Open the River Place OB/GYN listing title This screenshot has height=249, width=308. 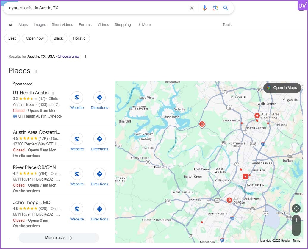point(35,167)
